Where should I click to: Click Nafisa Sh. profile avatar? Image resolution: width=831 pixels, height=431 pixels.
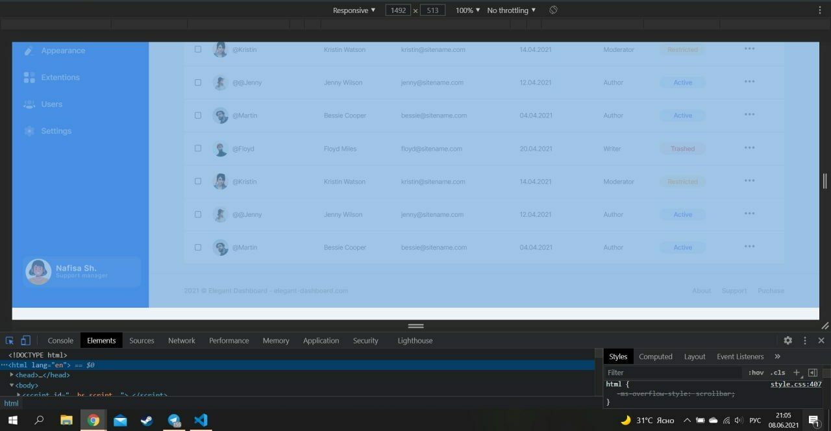[x=38, y=272]
